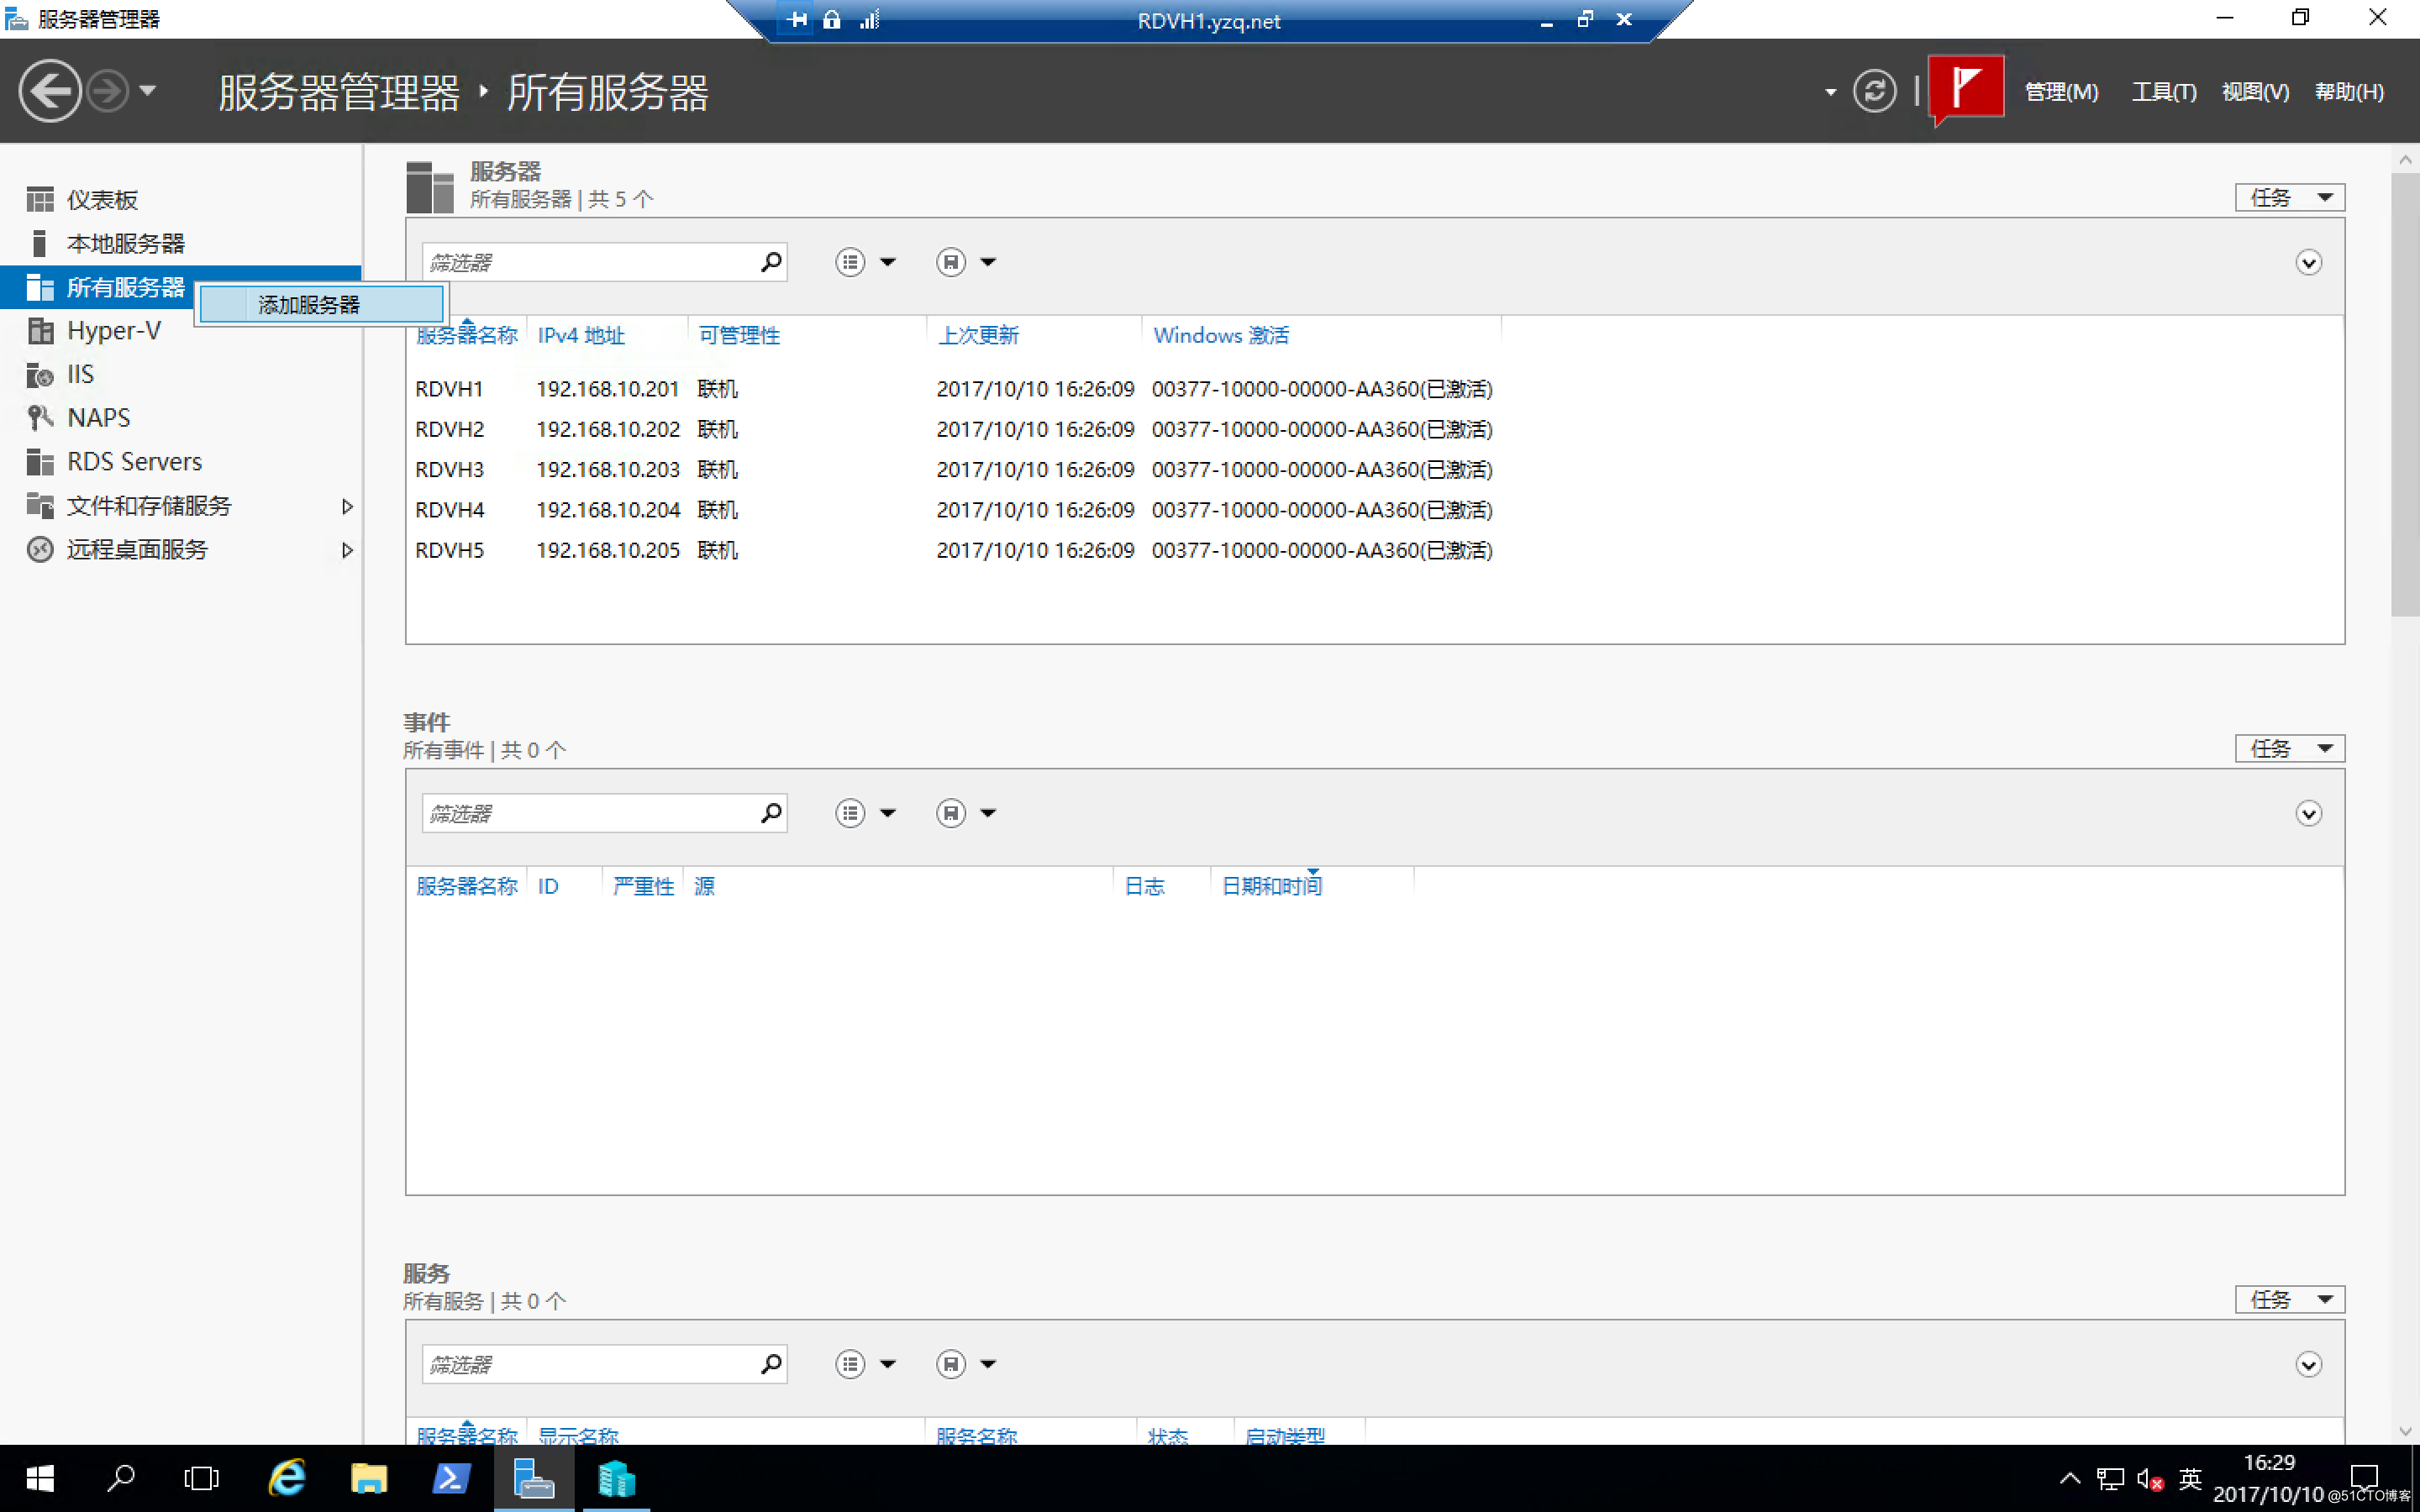Screen dimensions: 2420x1512
Task: Open the 工具(T) menu
Action: pos(2164,92)
